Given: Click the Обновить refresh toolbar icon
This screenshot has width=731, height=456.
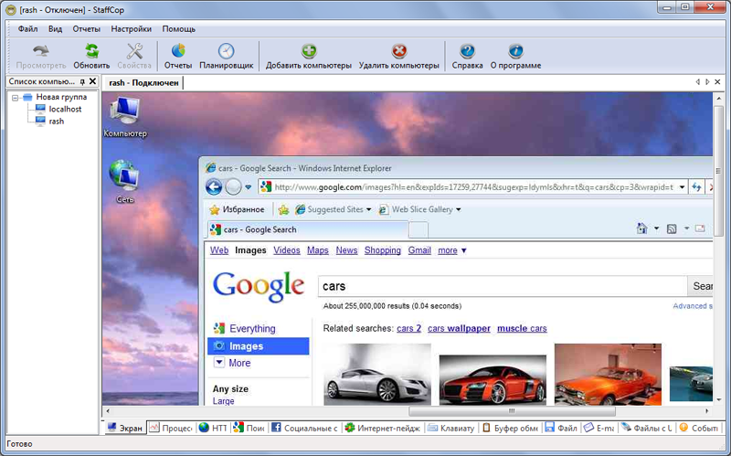Looking at the screenshot, I should pos(91,50).
